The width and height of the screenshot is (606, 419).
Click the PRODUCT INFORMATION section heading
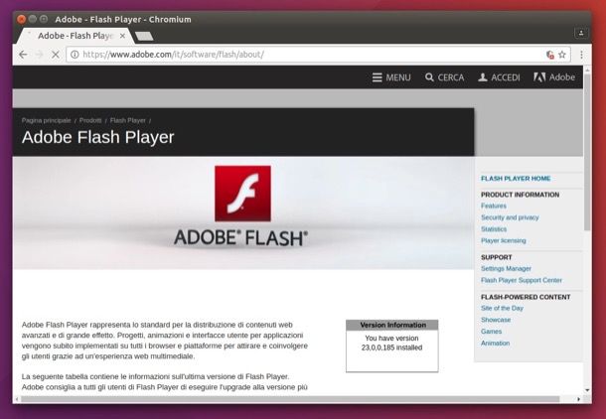[x=520, y=195]
